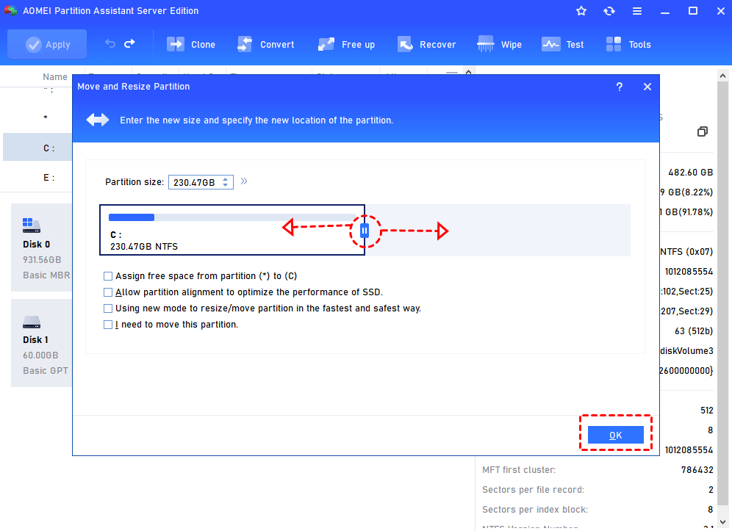Screen dimensions: 732x531
Task: Enable Using new mode to resize/move
Action: click(x=108, y=308)
